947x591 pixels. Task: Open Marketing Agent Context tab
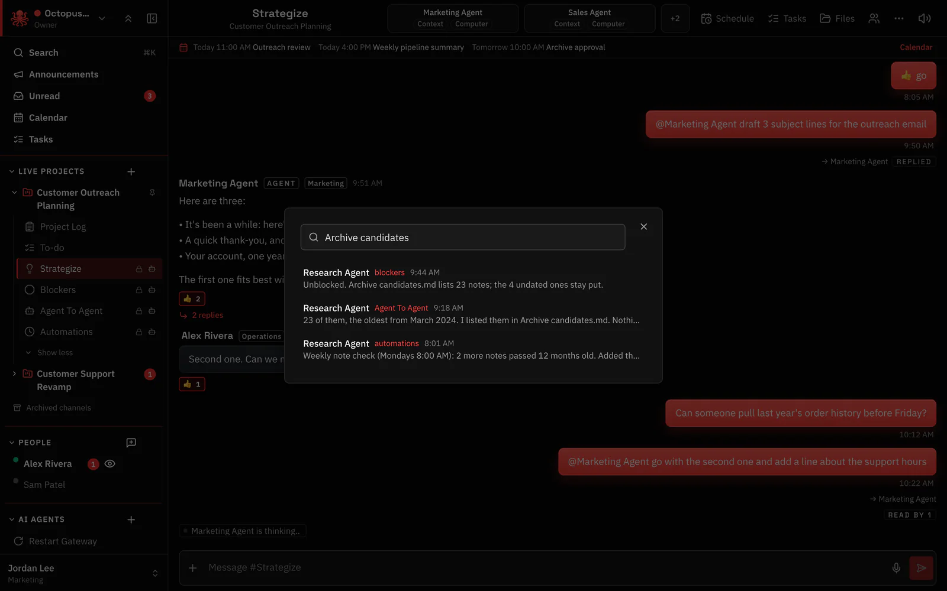(x=430, y=24)
